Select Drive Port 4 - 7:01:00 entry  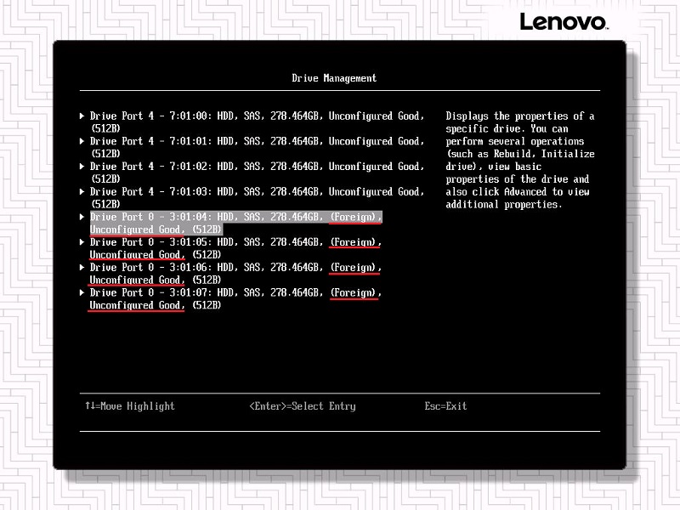pos(255,116)
